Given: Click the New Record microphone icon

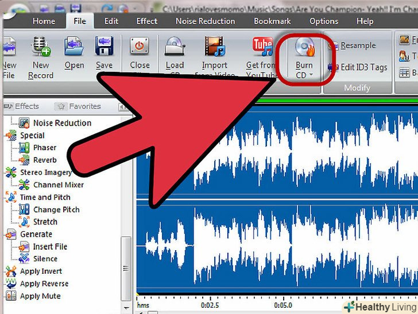Looking at the screenshot, I should 41,46.
